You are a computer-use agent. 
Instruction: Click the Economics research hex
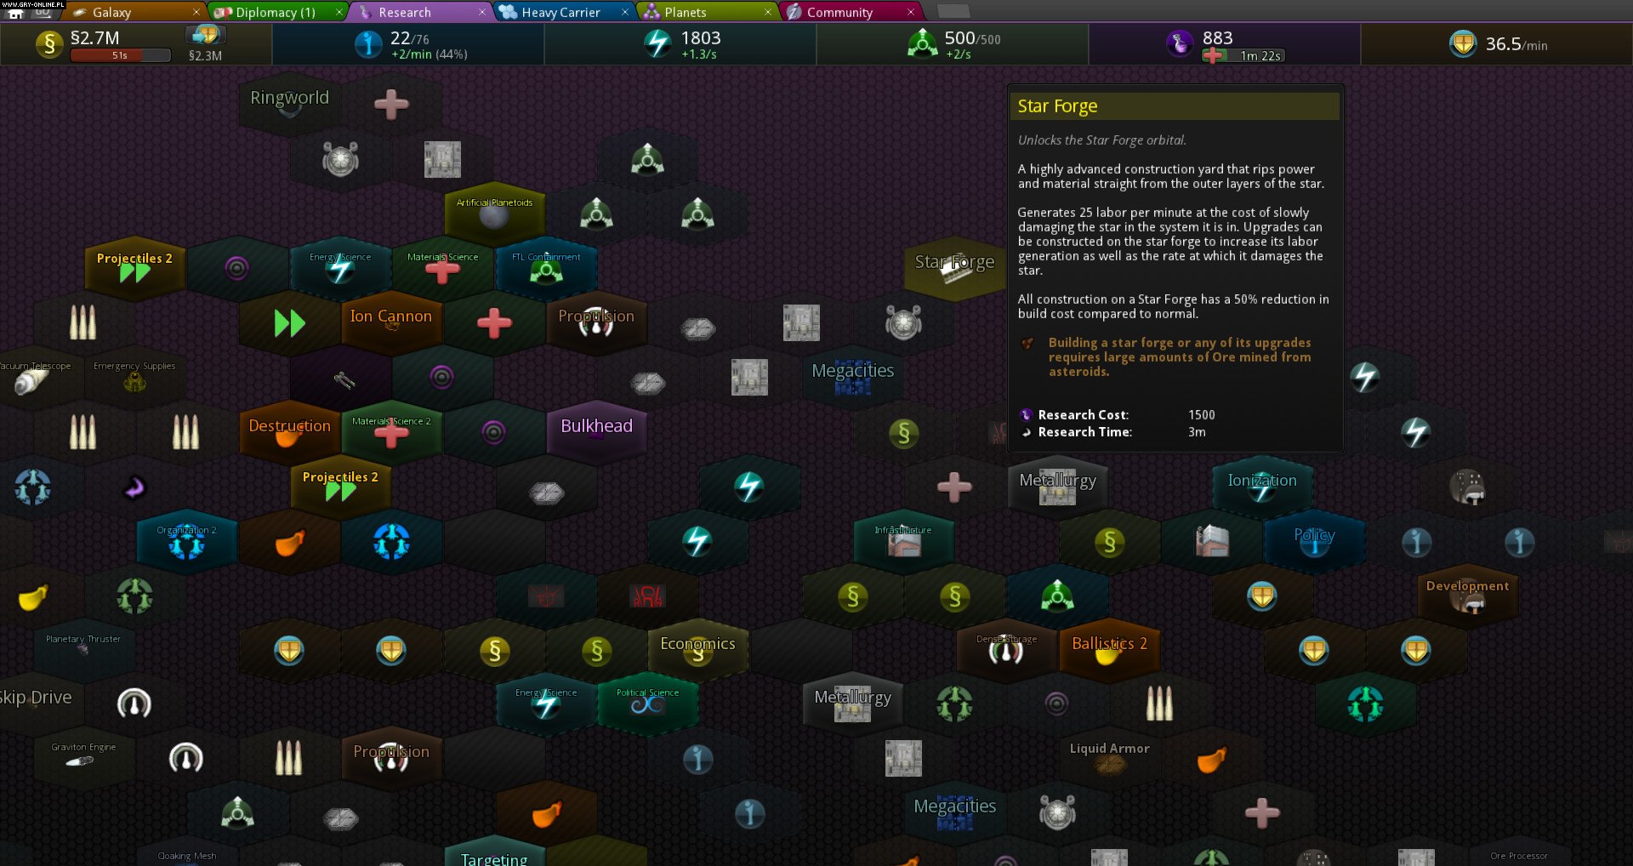697,648
